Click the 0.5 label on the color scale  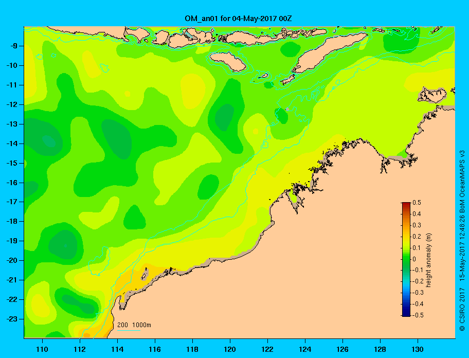tap(417, 203)
